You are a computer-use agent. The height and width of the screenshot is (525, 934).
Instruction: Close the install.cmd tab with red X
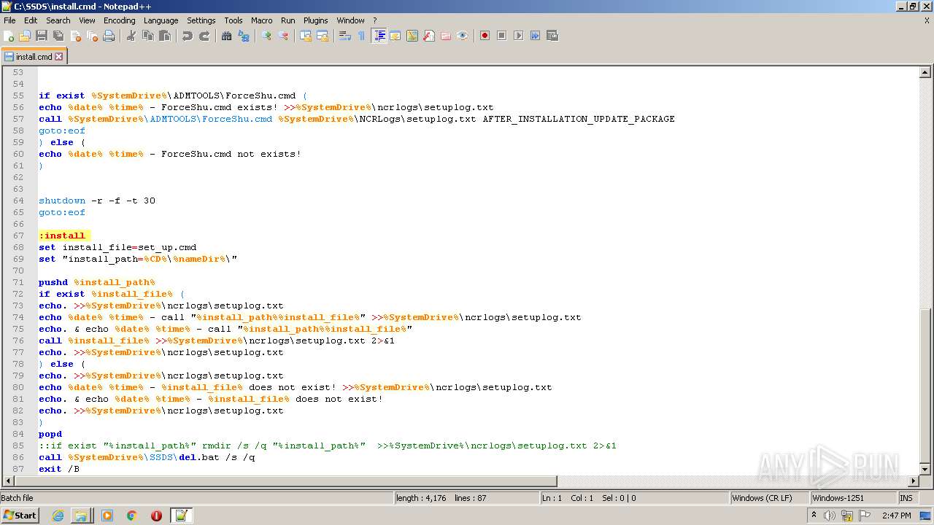click(59, 56)
